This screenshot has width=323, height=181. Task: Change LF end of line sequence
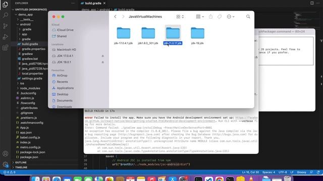point(292,172)
